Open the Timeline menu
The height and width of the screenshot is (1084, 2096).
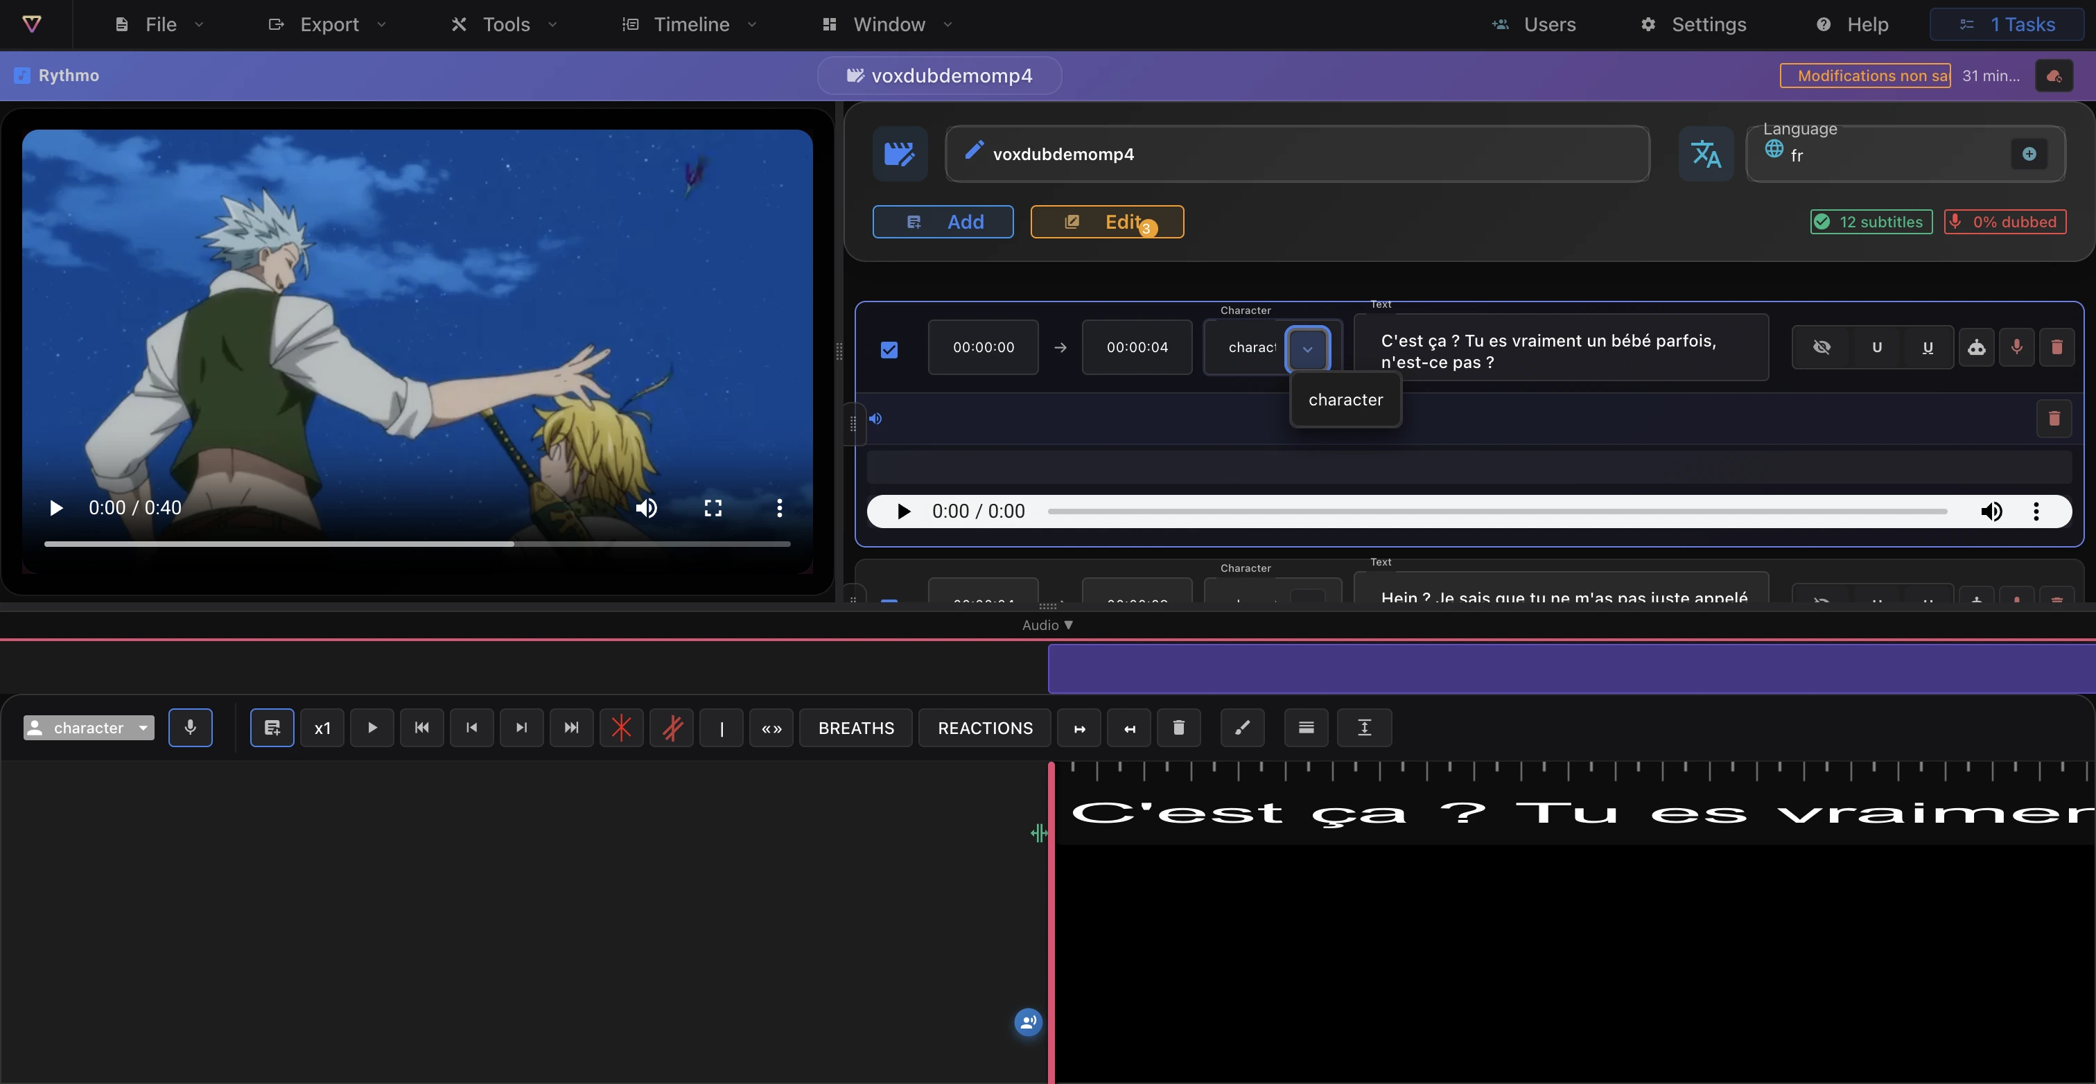[x=690, y=24]
